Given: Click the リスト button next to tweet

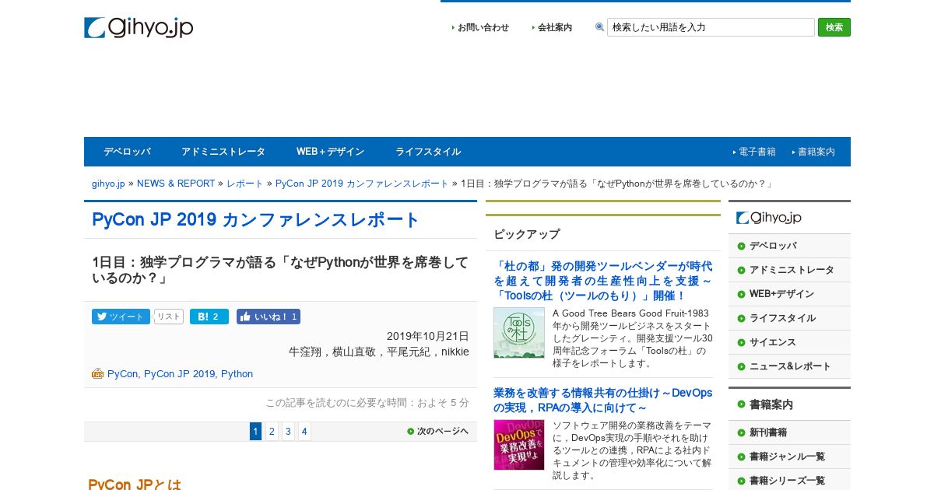Looking at the screenshot, I should 169,317.
